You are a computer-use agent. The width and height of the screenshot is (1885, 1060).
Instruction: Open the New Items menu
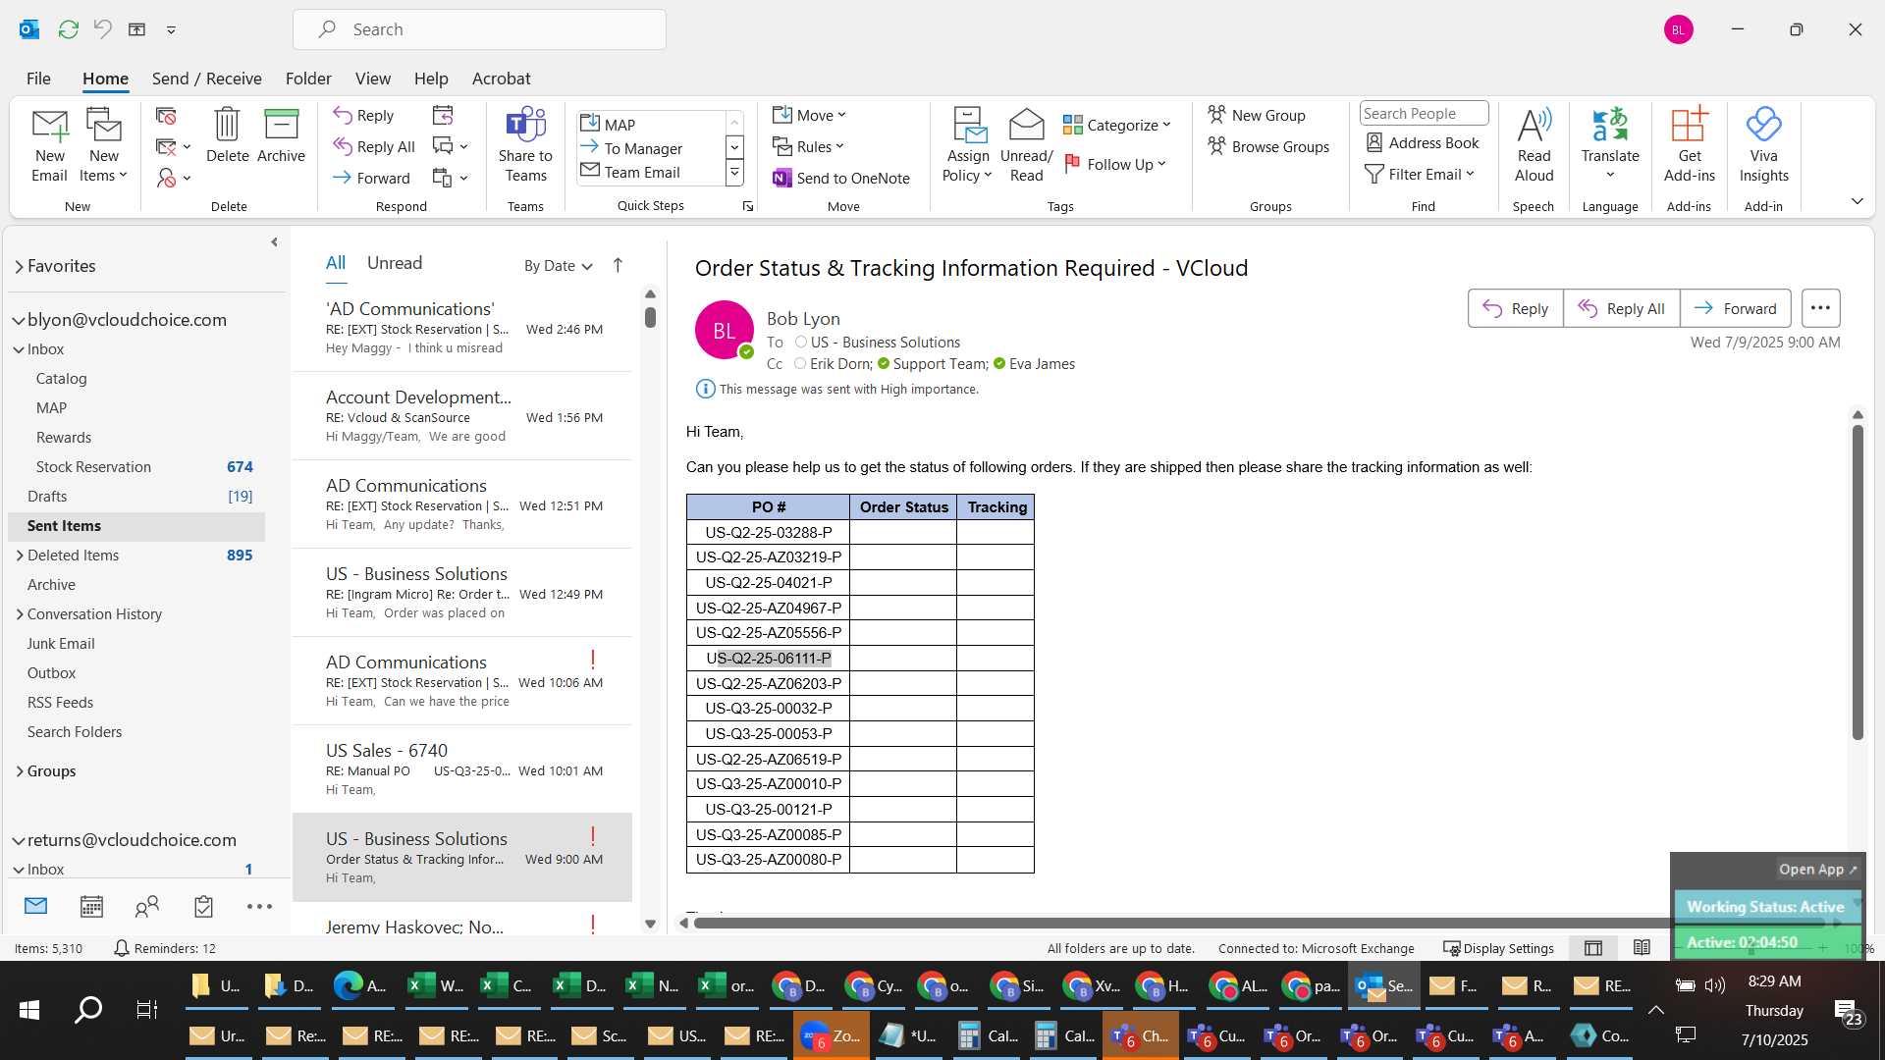tap(103, 145)
